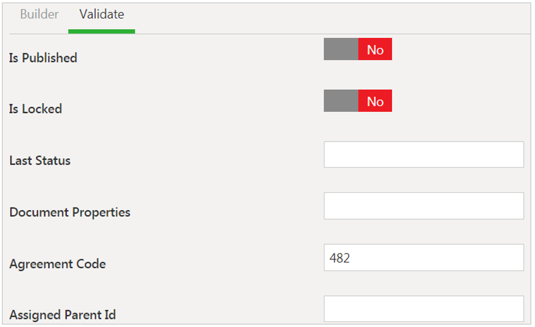Image resolution: width=535 pixels, height=327 pixels.
Task: Click the Assigned Parent Id label
Action: point(63,314)
